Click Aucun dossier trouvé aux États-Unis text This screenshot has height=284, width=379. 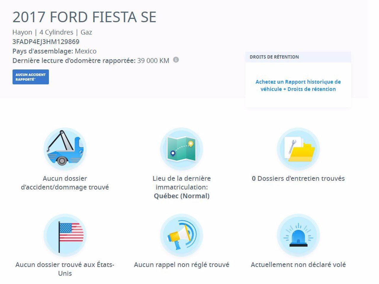[65, 269]
